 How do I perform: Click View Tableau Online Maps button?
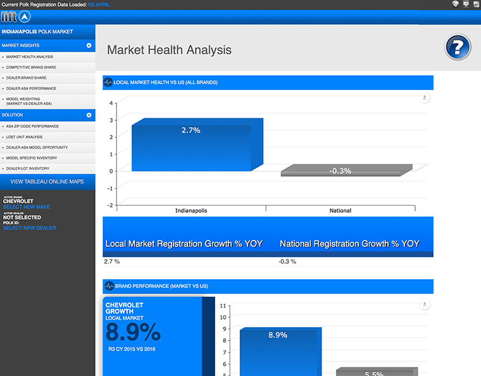tap(47, 182)
